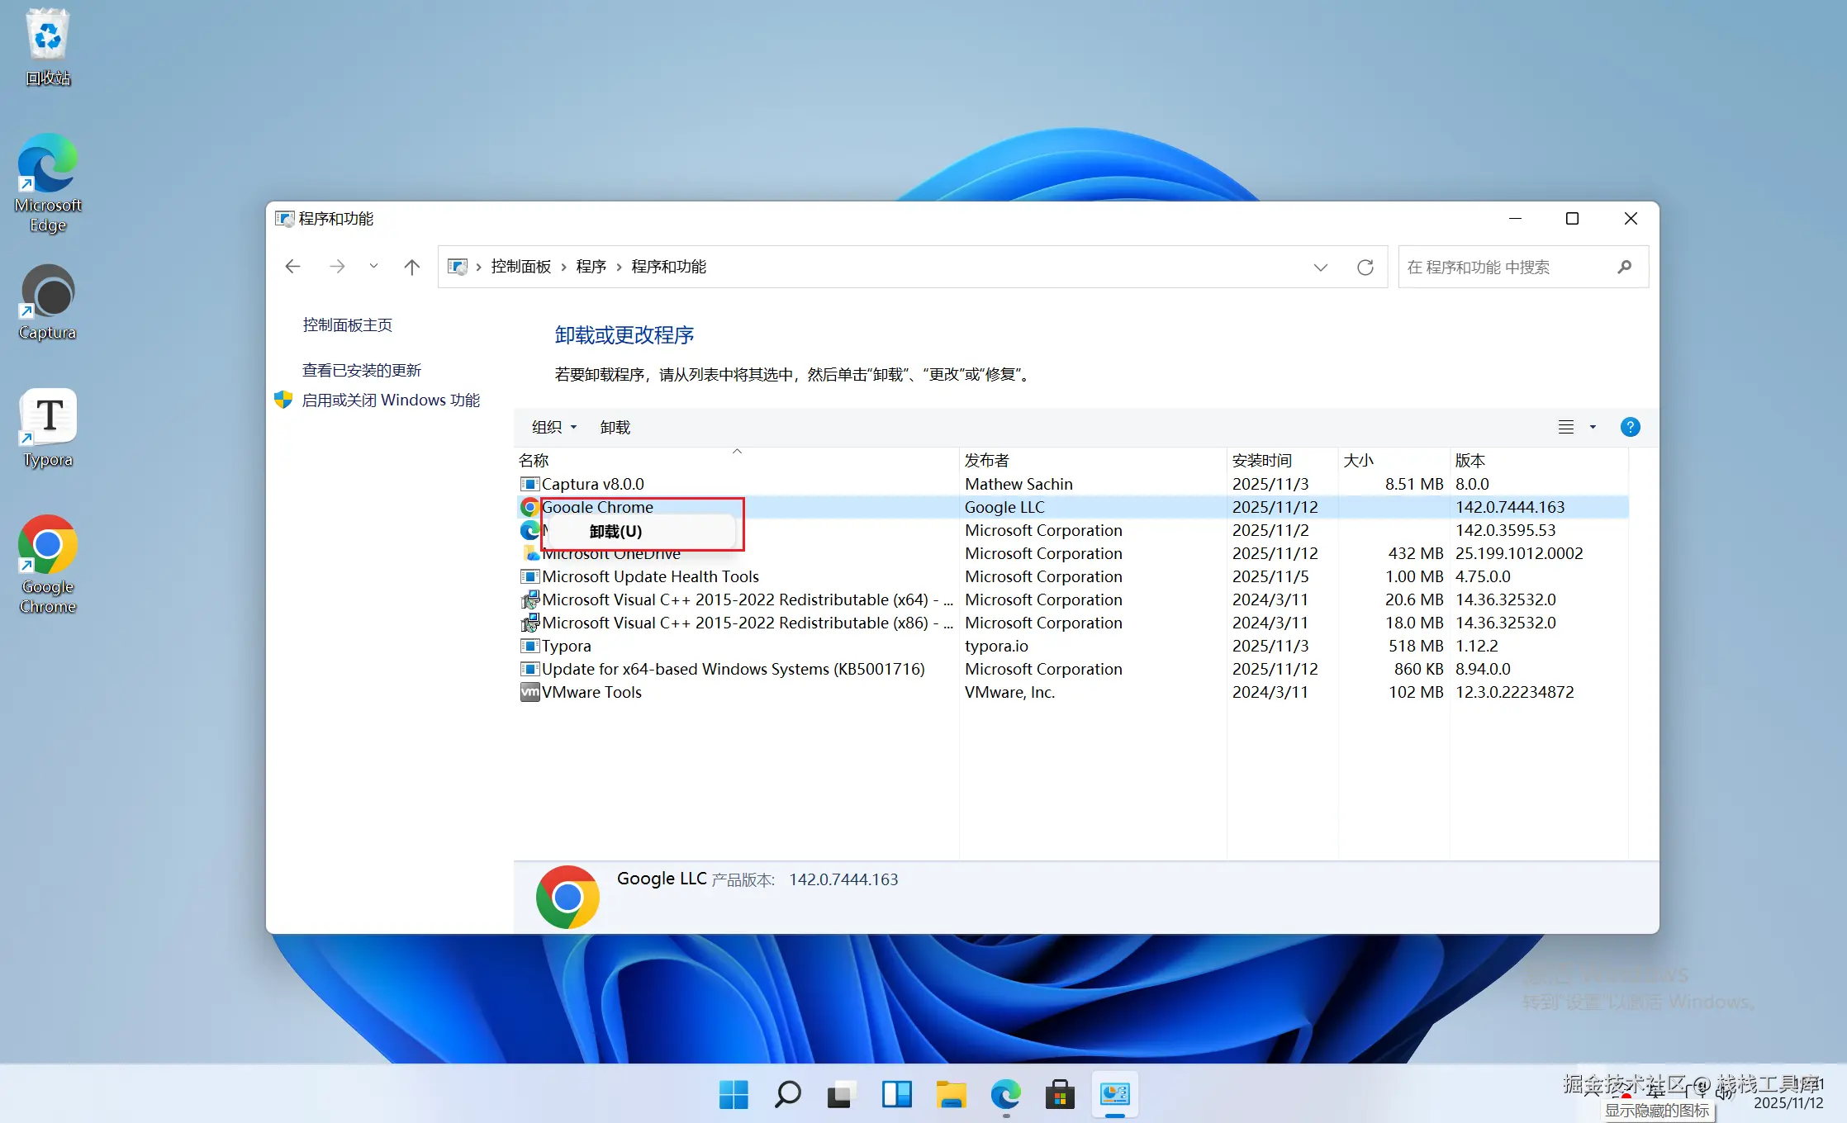This screenshot has height=1123, width=1847.
Task: Click the back arrow navigation icon
Action: coord(292,266)
